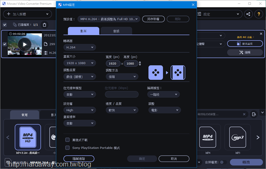Image resolution: width=266 pixels, height=169 pixels.
Task: Click the aspect ratio lock icon
Action: click(x=140, y=64)
